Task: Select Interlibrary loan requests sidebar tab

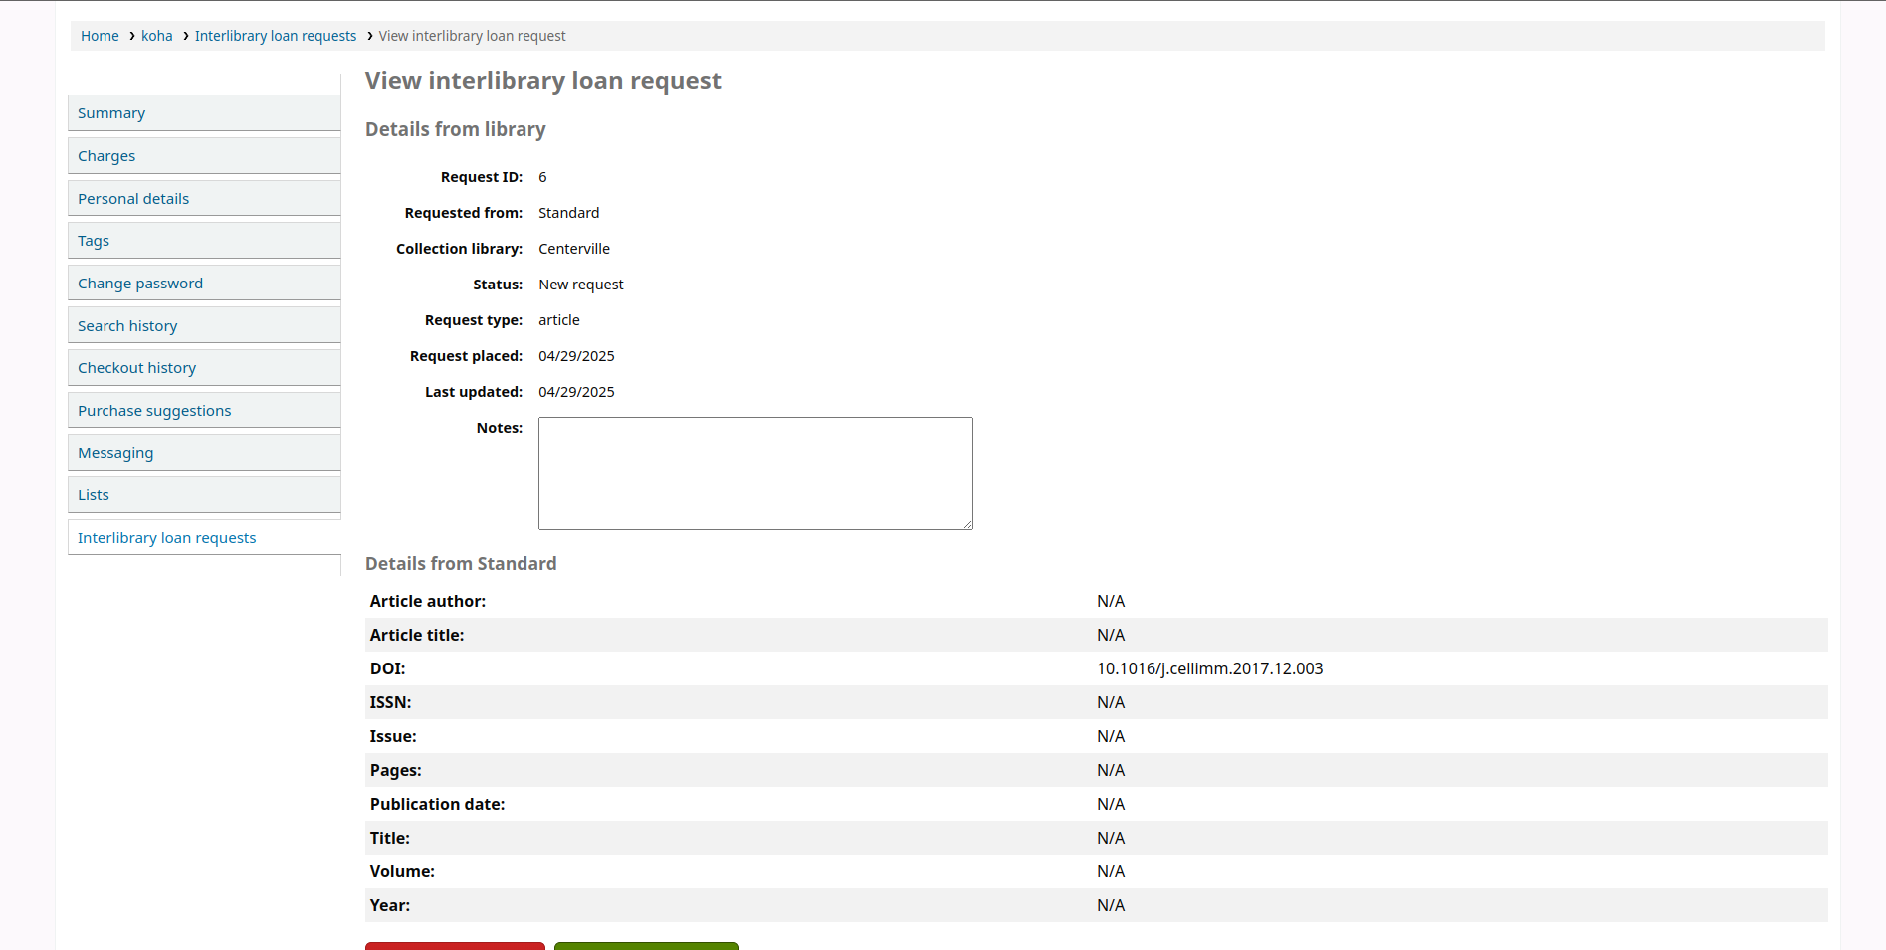Action: pyautogui.click(x=167, y=538)
